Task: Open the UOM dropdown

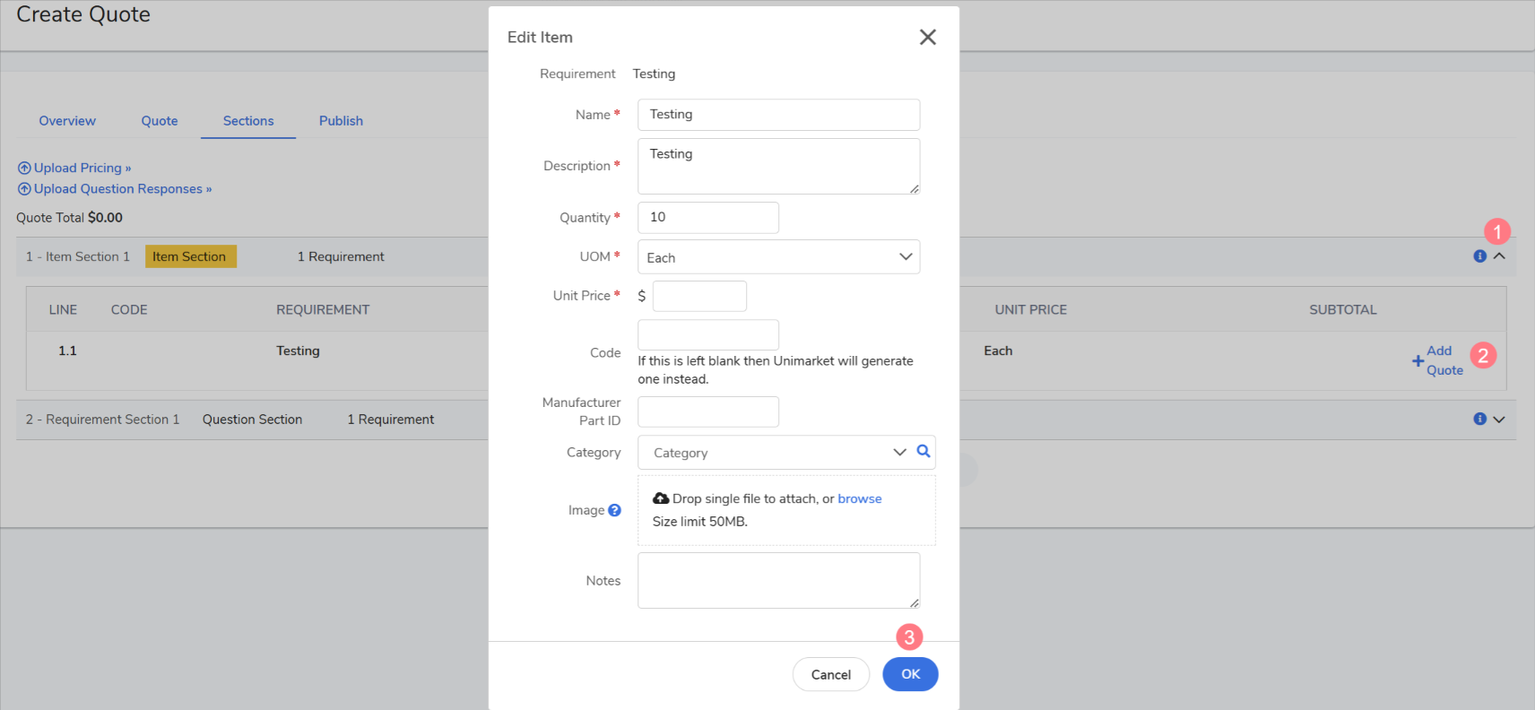Action: (x=777, y=257)
